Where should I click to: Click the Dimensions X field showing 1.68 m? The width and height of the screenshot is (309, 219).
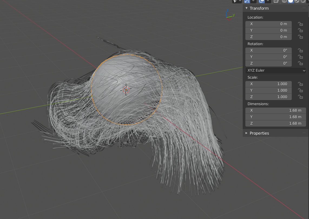pyautogui.click(x=276, y=111)
